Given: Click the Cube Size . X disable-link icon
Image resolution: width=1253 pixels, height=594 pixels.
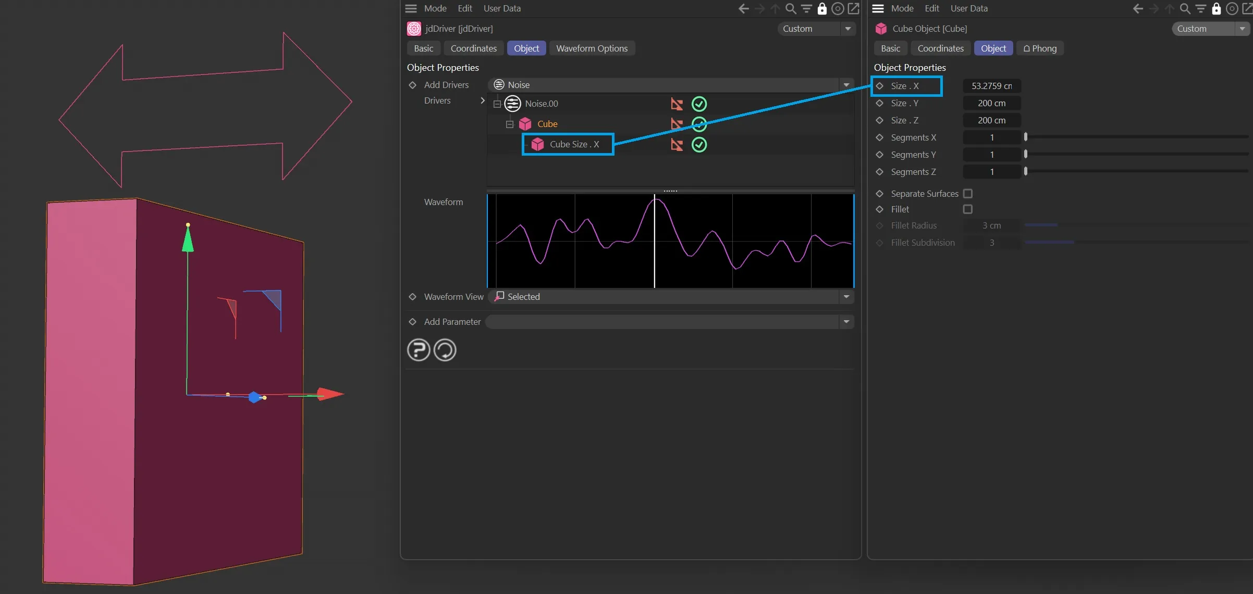Looking at the screenshot, I should pyautogui.click(x=677, y=145).
